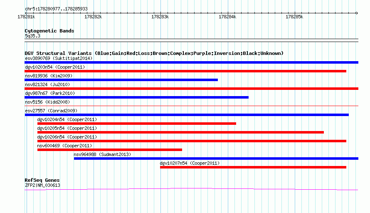The image size is (370, 213).
Task: Click the Cytogenetic Bands track title
Action: [x=49, y=31]
